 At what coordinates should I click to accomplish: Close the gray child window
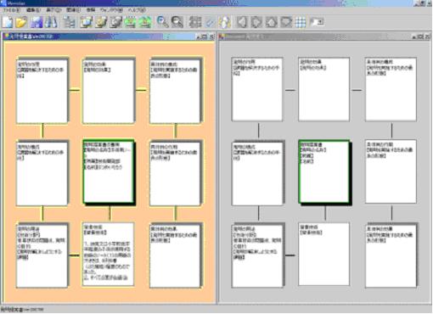pyautogui.click(x=428, y=36)
